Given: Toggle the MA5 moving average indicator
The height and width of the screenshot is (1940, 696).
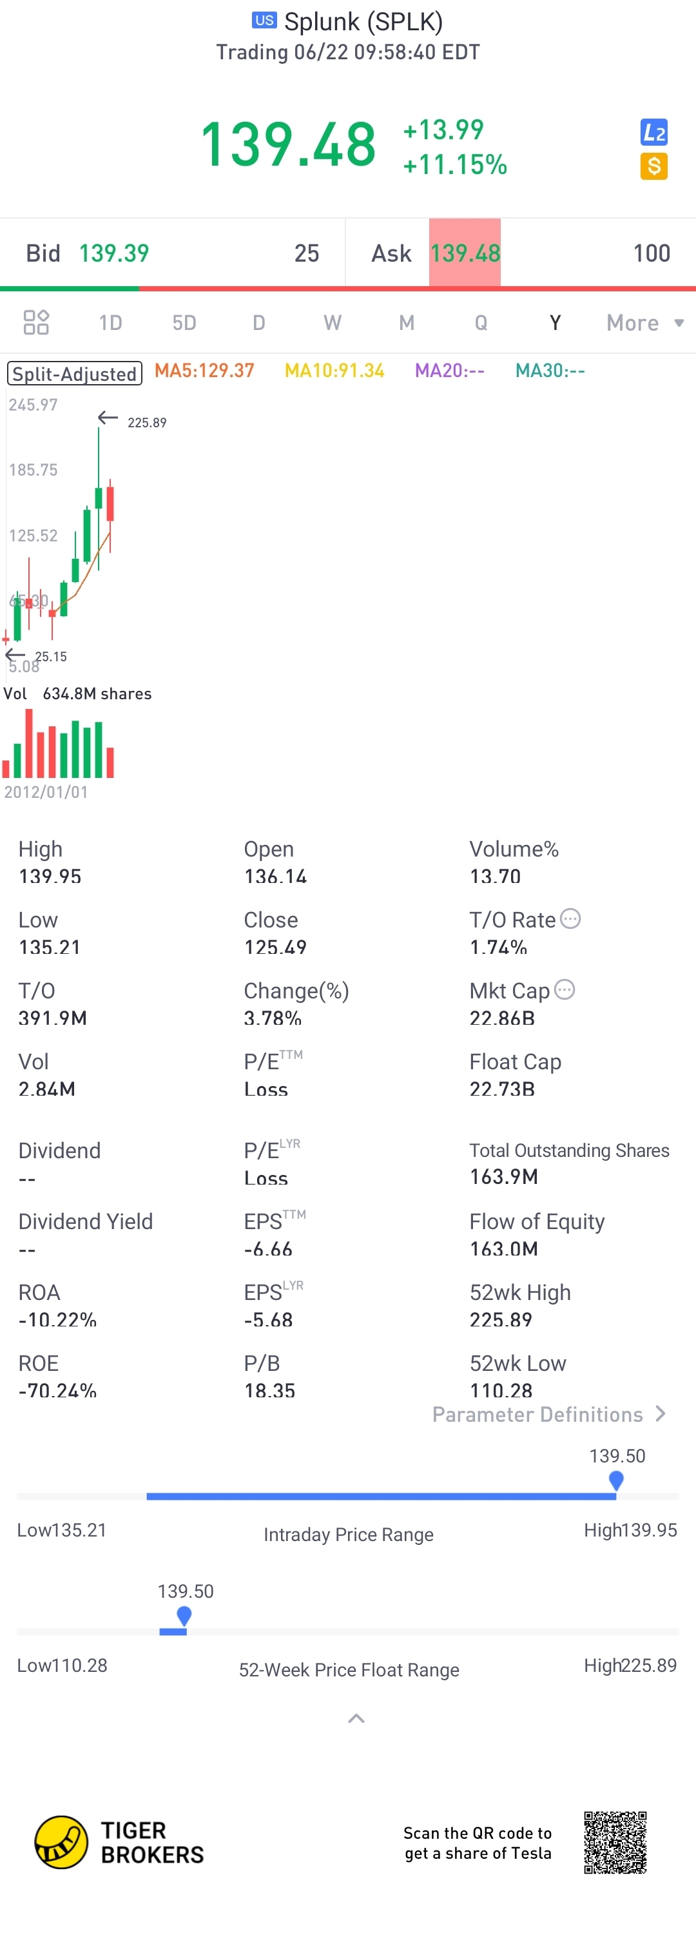Looking at the screenshot, I should pyautogui.click(x=204, y=371).
